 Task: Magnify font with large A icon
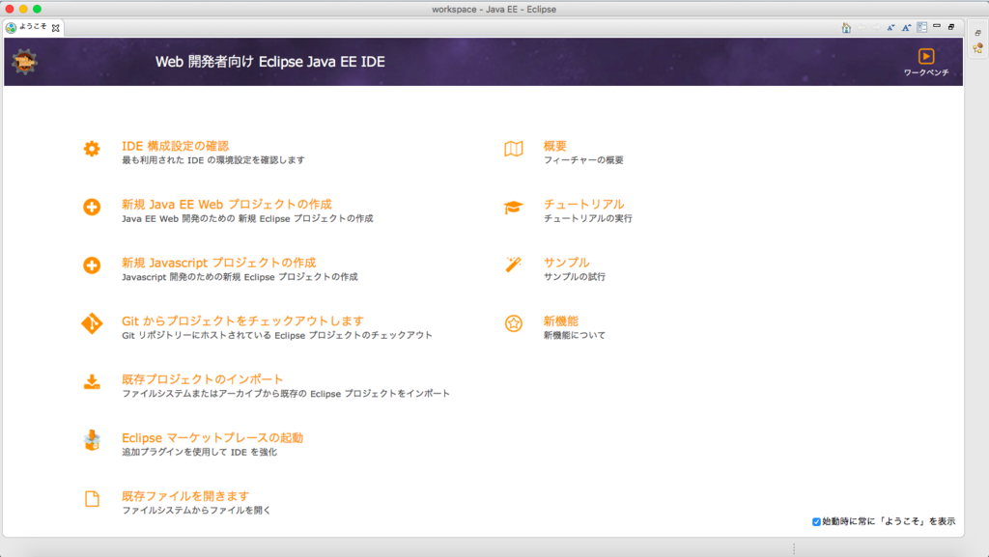(x=906, y=28)
